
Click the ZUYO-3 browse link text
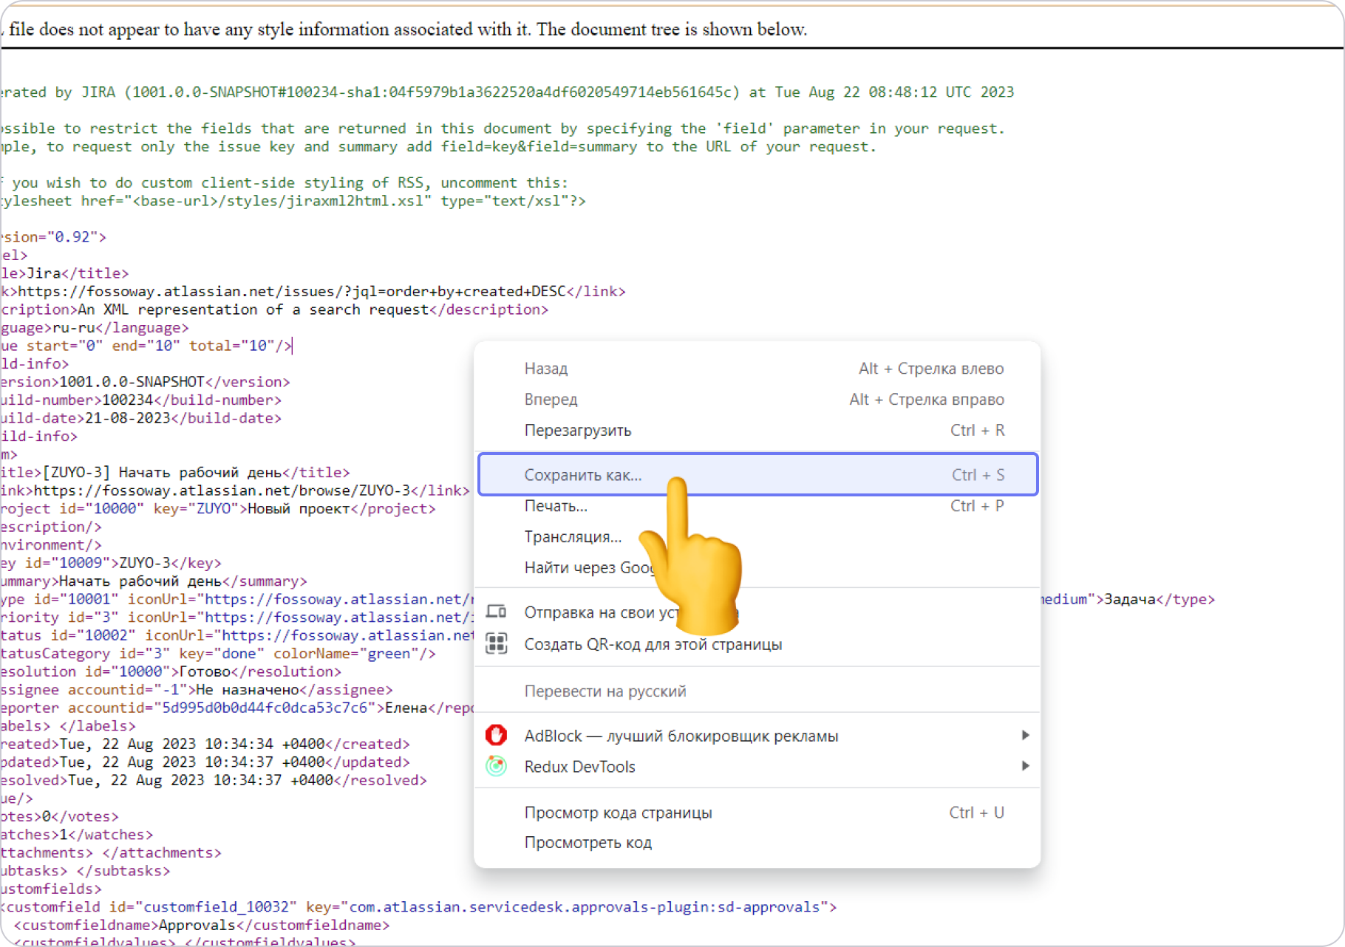tap(222, 490)
